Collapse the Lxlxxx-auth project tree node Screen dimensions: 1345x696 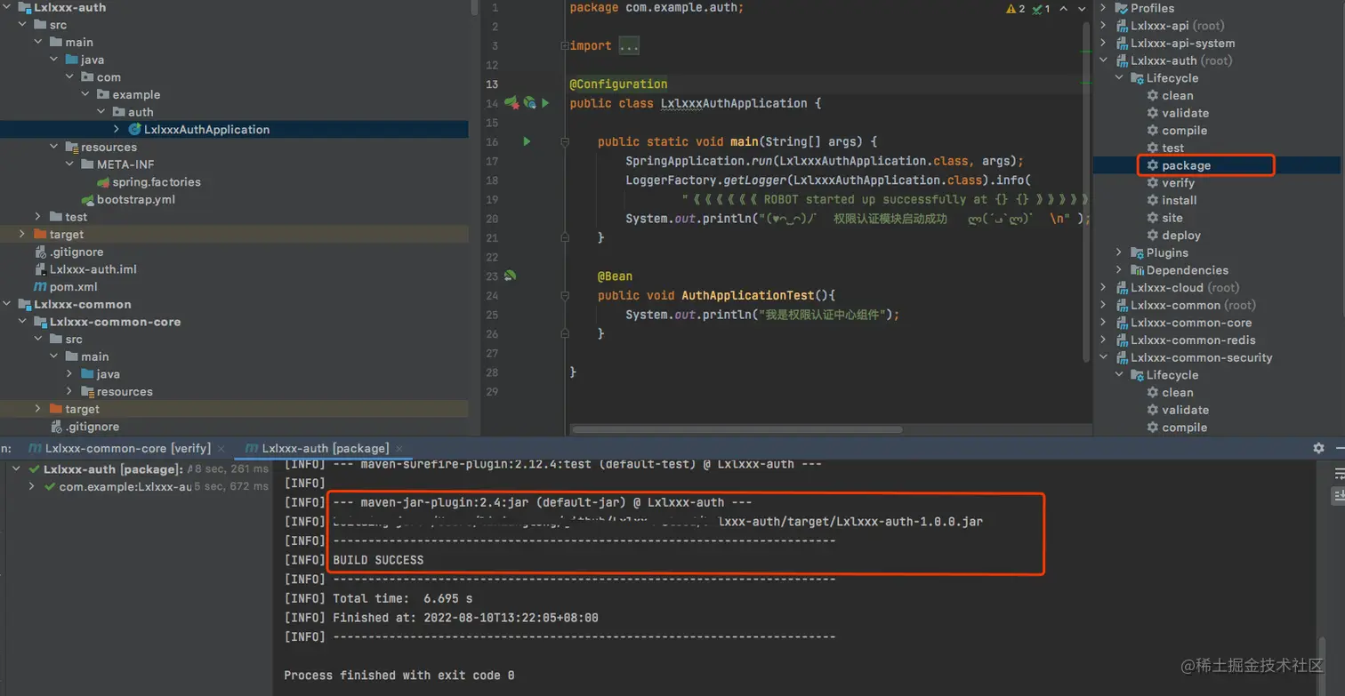click(x=6, y=7)
